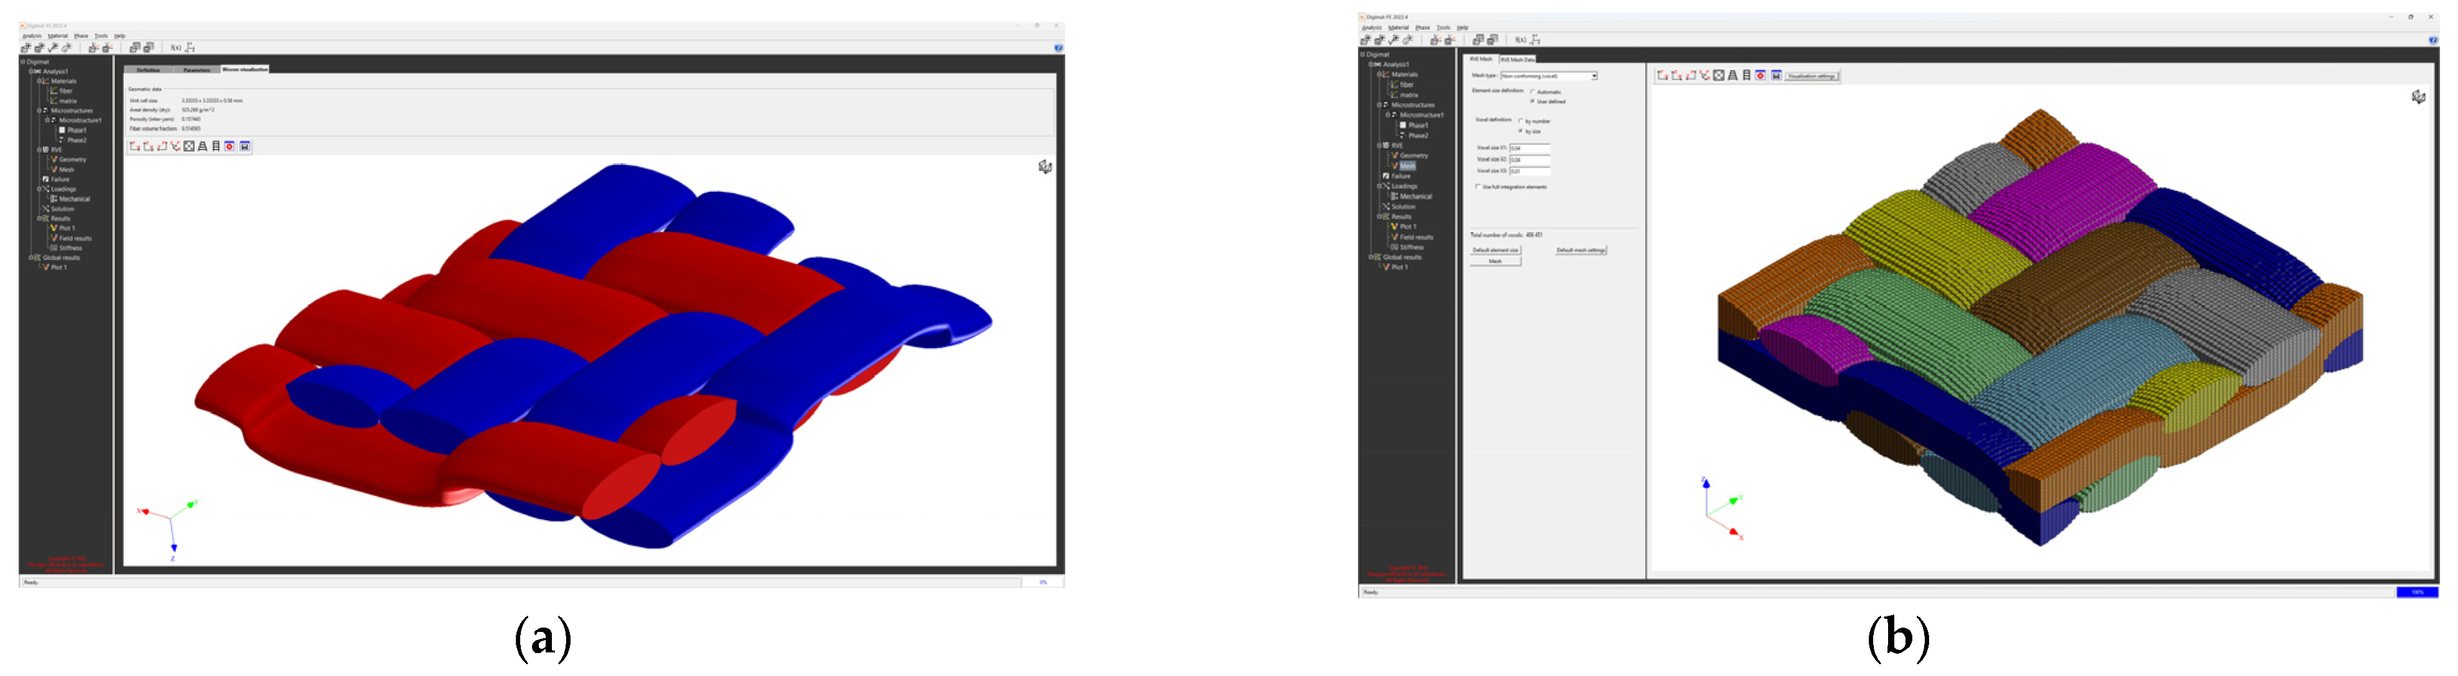Click the Default mesh settings button
Image resolution: width=2458 pixels, height=676 pixels.
point(1581,250)
